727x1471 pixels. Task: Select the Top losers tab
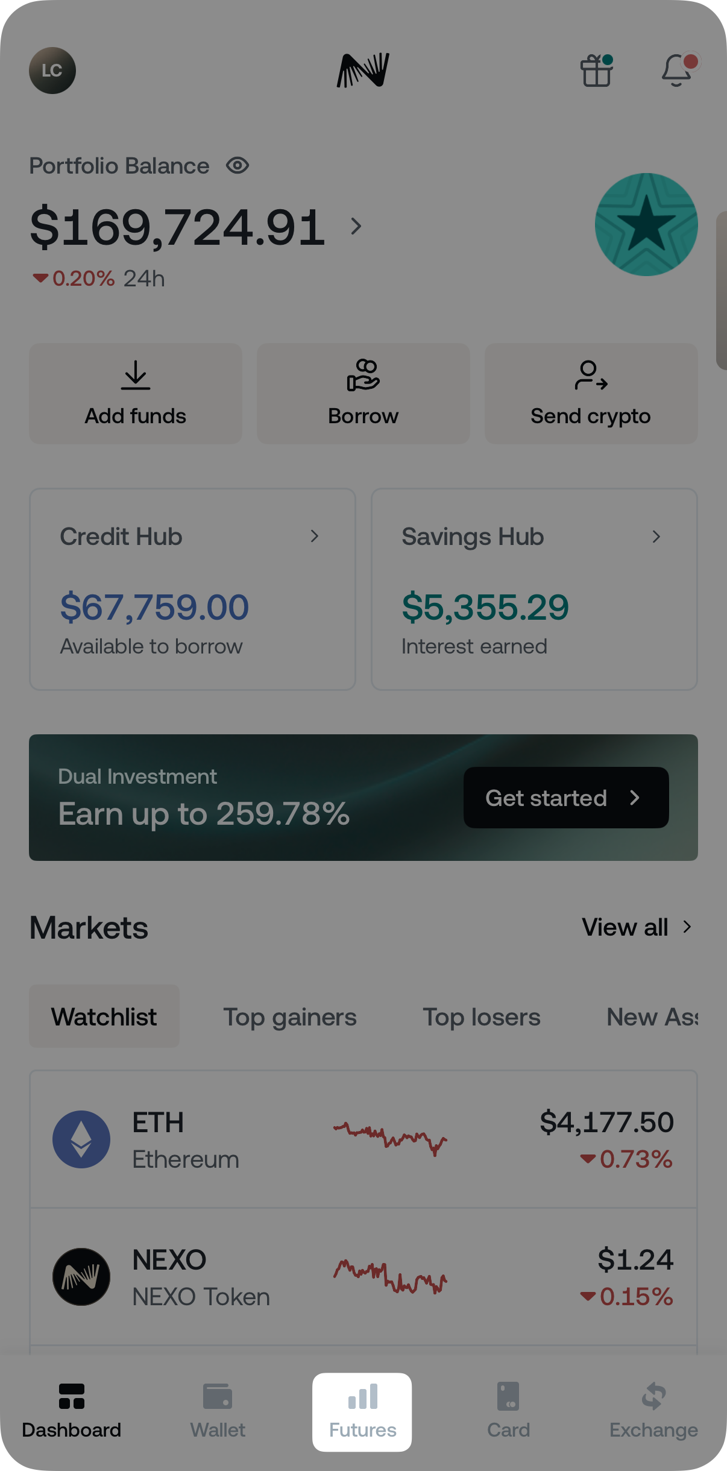[x=481, y=1017]
